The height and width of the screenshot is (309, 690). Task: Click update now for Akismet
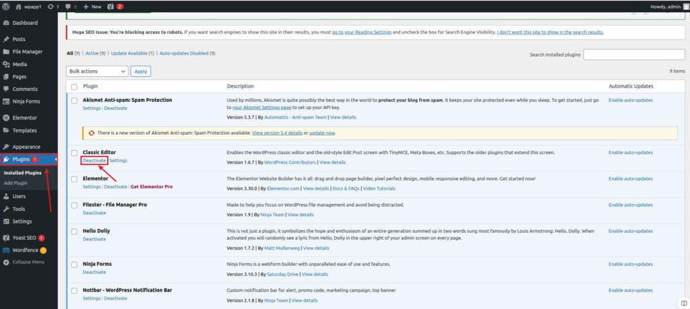322,133
